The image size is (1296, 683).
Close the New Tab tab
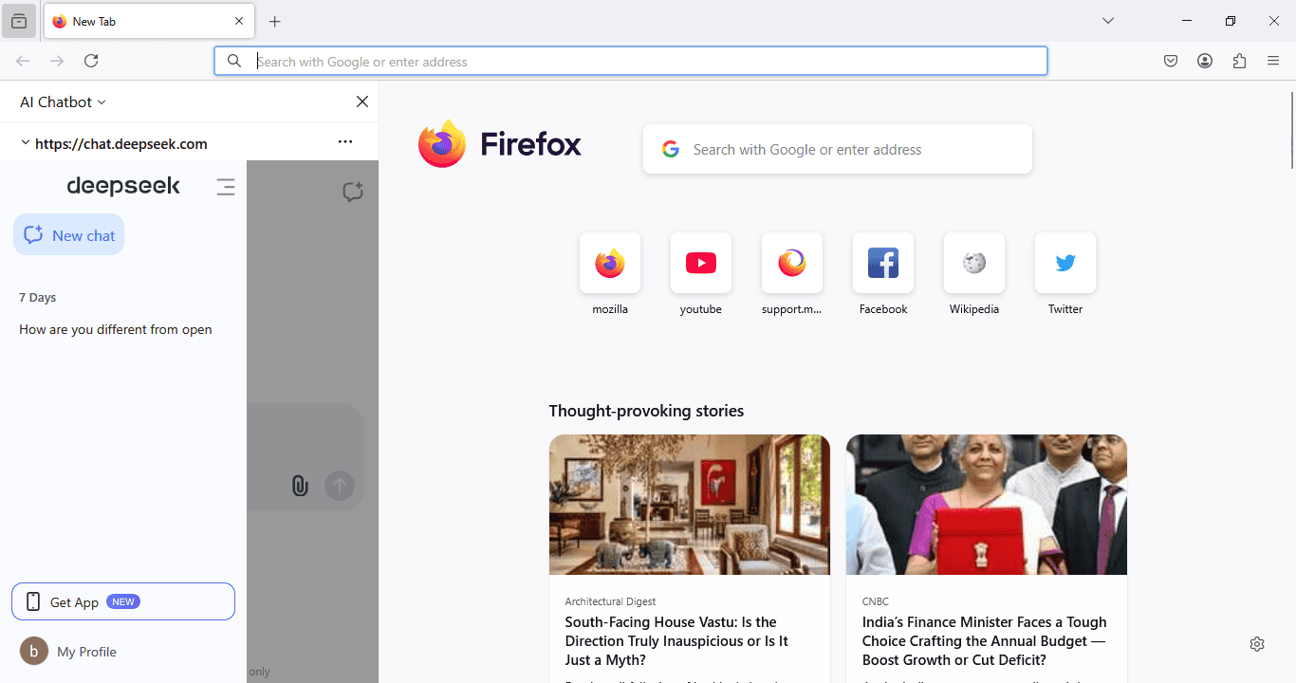click(239, 21)
